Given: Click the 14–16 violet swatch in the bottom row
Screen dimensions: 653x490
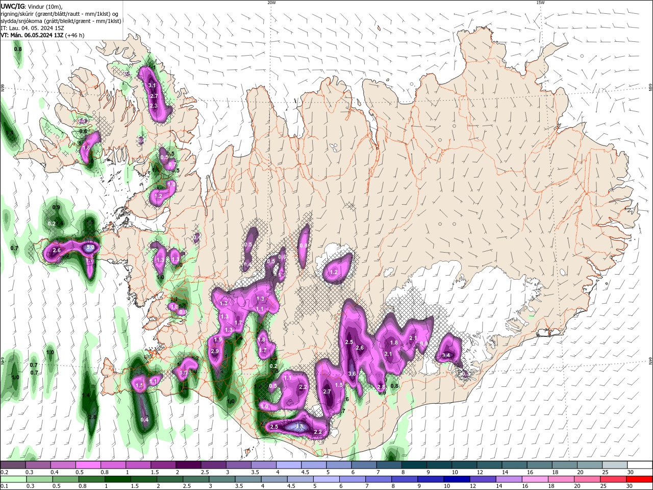Looking at the screenshot, I should [x=509, y=479].
